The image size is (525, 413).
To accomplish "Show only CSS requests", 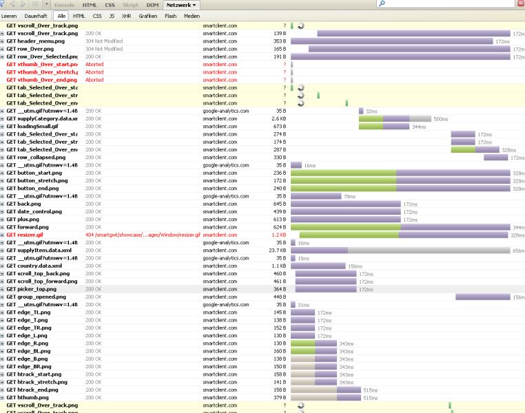I will coord(96,15).
